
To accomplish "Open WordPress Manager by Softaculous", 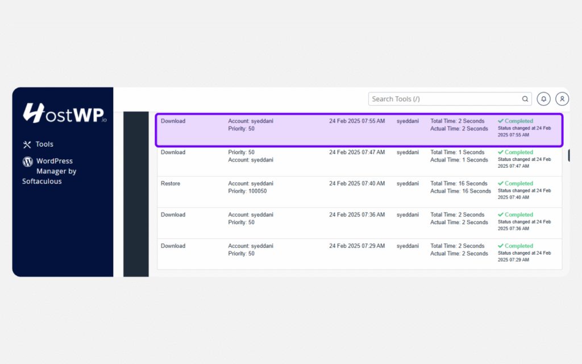I will 56,171.
